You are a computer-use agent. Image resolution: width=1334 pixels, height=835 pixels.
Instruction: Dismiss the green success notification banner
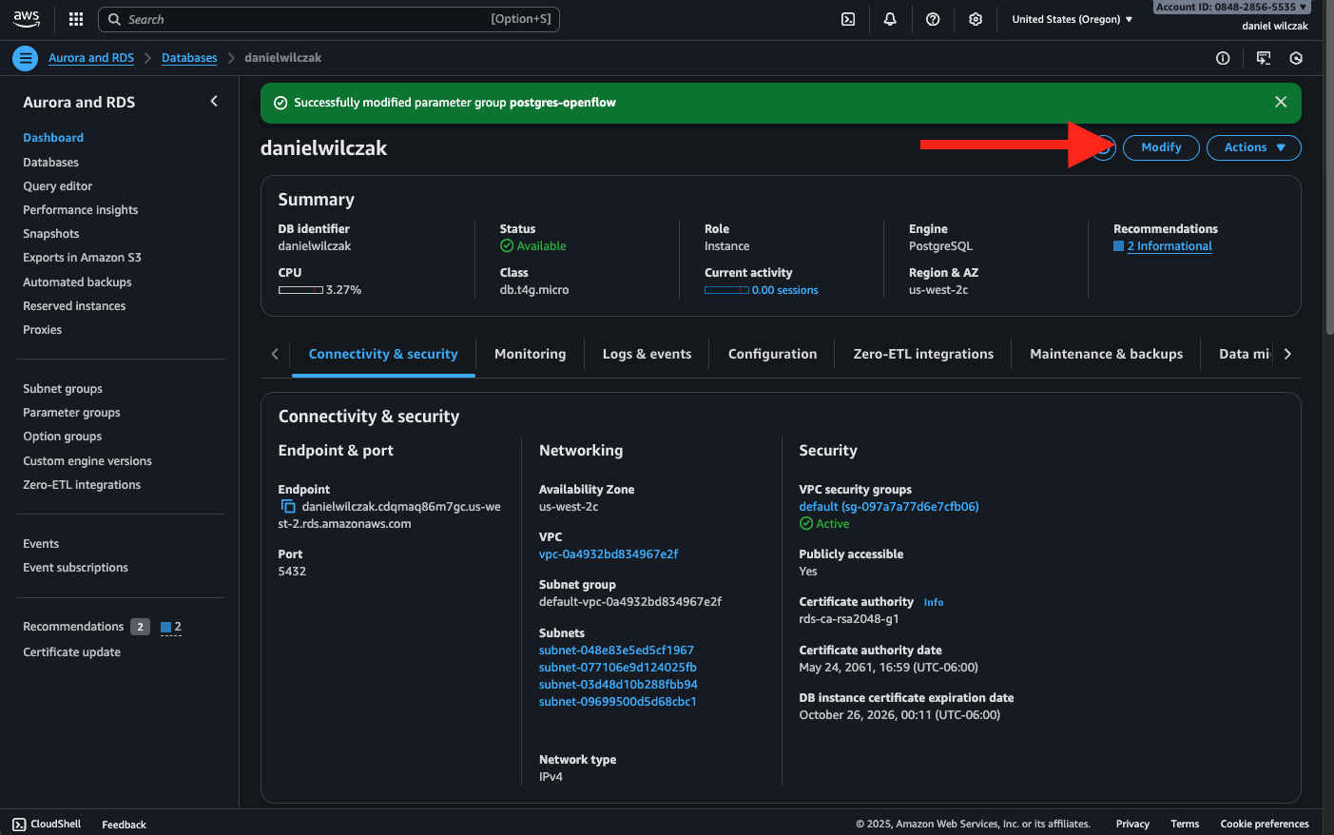(x=1281, y=102)
